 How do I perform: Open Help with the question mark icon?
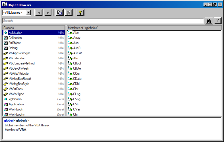click(x=80, y=12)
